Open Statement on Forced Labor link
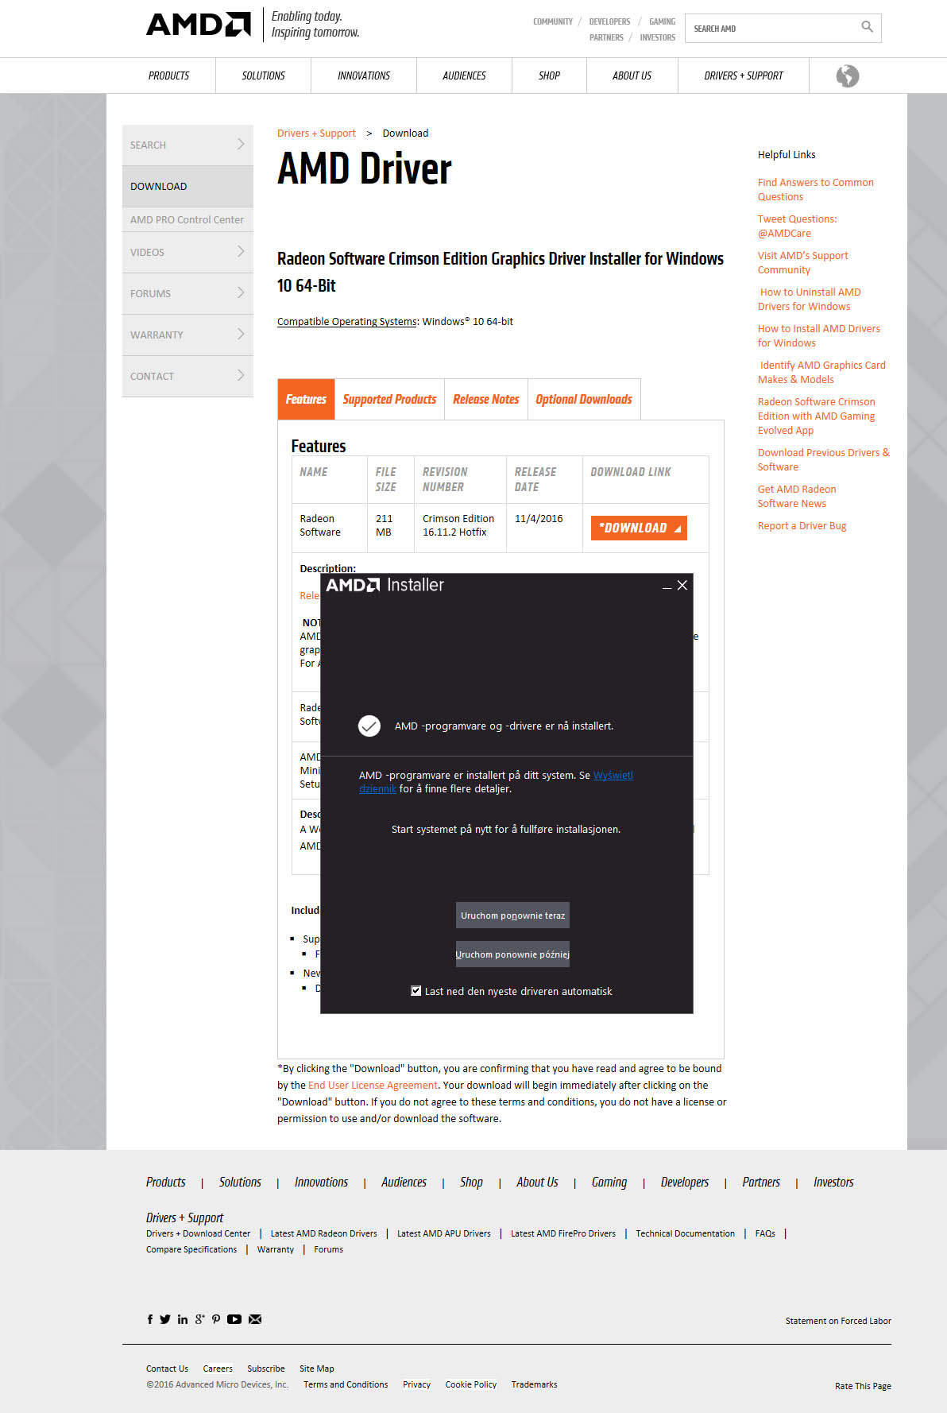The height and width of the screenshot is (1413, 947). [838, 1321]
